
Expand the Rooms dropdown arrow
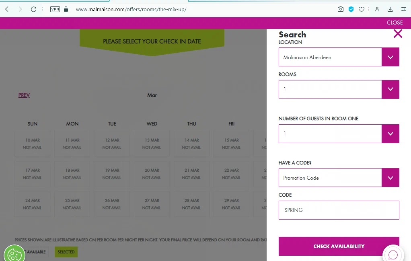pyautogui.click(x=390, y=89)
